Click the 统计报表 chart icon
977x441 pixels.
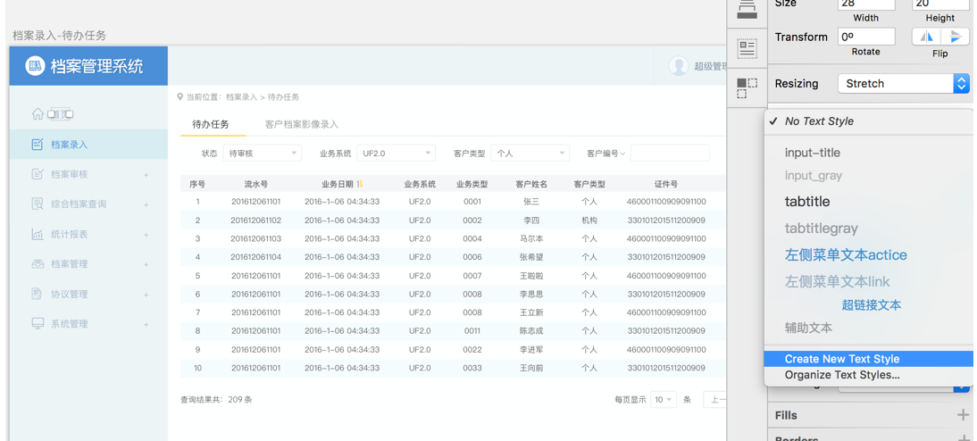click(38, 234)
